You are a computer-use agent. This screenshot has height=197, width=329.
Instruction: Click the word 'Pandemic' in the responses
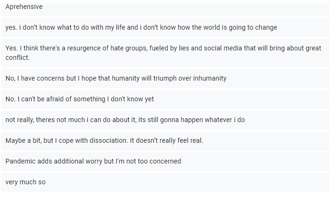coord(21,161)
